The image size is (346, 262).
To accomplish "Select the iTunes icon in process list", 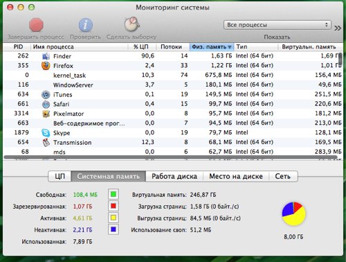I will pos(46,94).
